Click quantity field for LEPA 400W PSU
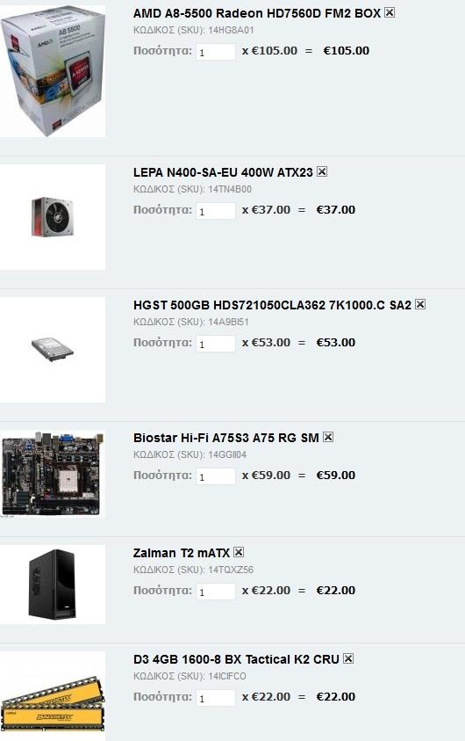 (216, 211)
